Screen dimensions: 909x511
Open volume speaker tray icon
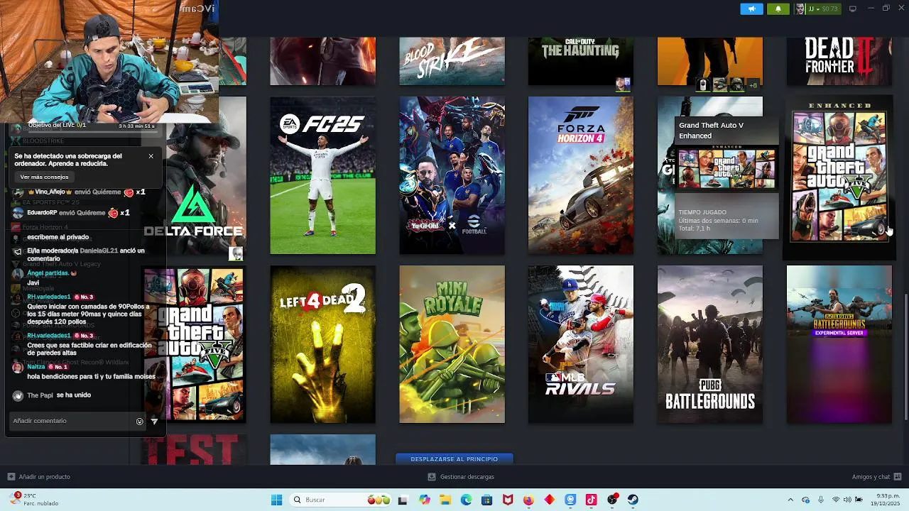(x=847, y=500)
